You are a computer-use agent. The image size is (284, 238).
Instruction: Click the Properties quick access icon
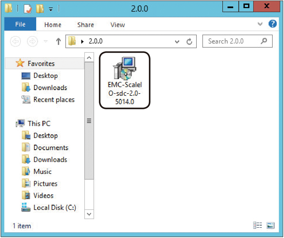(28, 9)
